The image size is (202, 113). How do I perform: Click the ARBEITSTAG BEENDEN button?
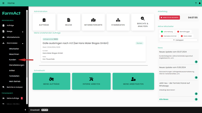click(169, 18)
